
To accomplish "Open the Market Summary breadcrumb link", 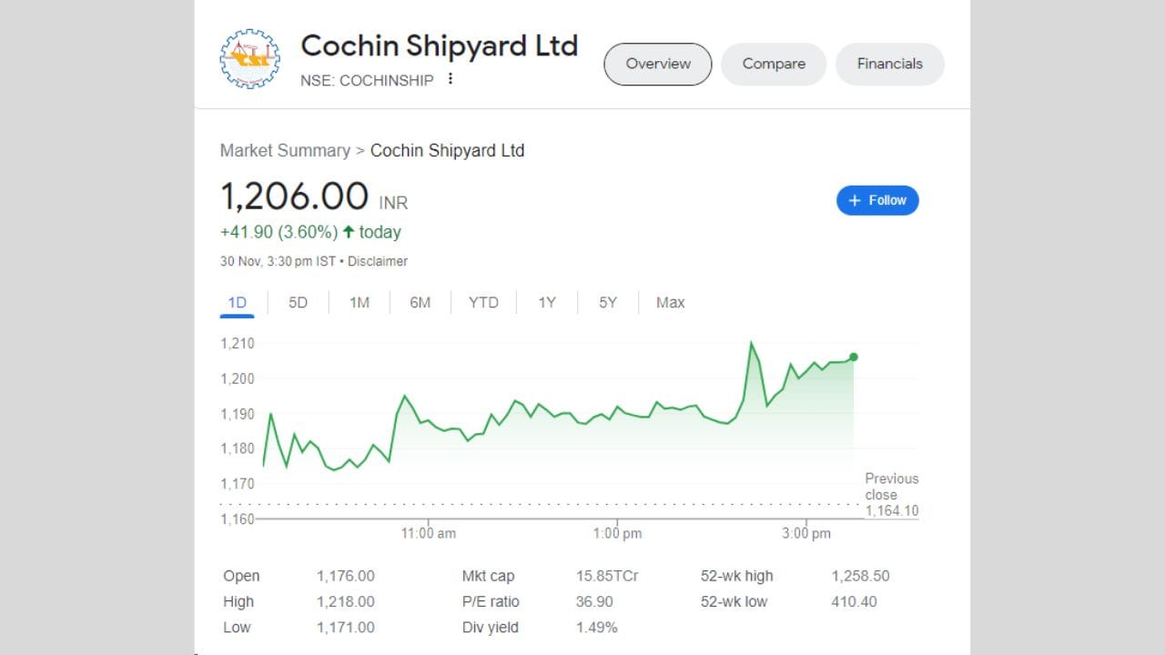I will (x=285, y=150).
